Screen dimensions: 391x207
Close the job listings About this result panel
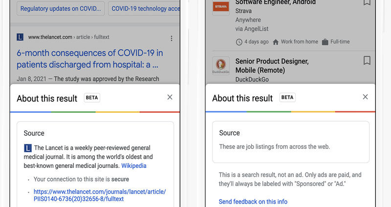(x=365, y=97)
